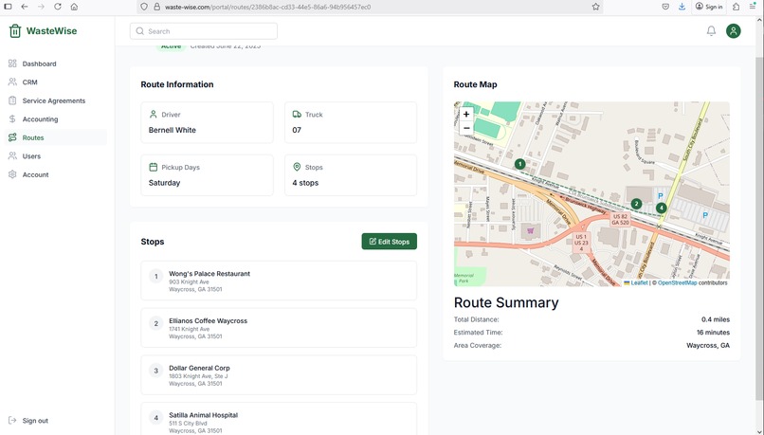Bookmark this page with the star
The width and height of the screenshot is (764, 435).
coord(595,7)
